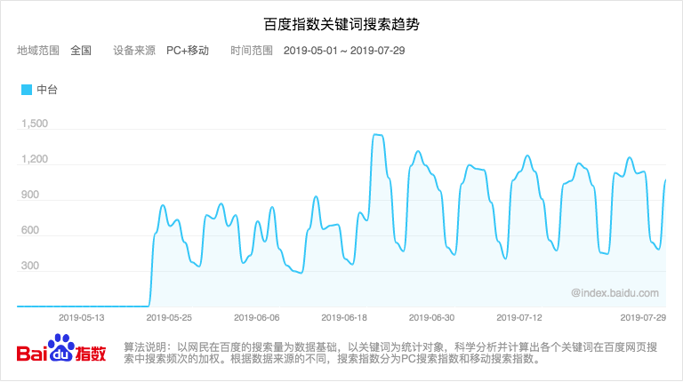Click the 设备来源 label
The width and height of the screenshot is (683, 382).
point(134,51)
